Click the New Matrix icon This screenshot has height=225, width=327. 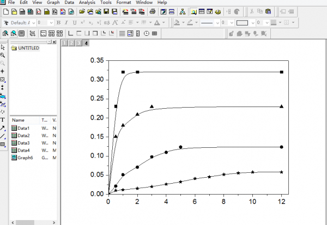[47, 11]
